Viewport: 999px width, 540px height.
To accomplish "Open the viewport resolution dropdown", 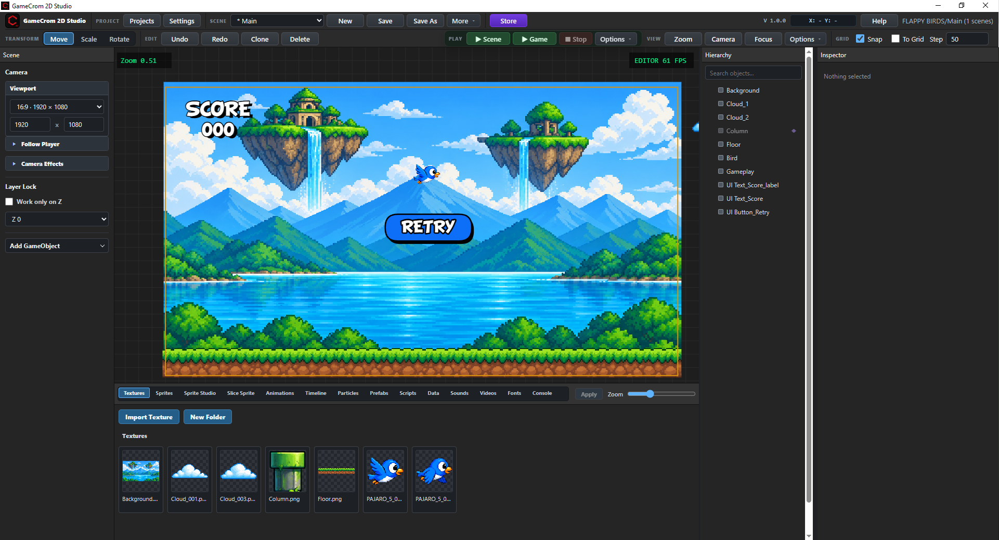I will (57, 107).
